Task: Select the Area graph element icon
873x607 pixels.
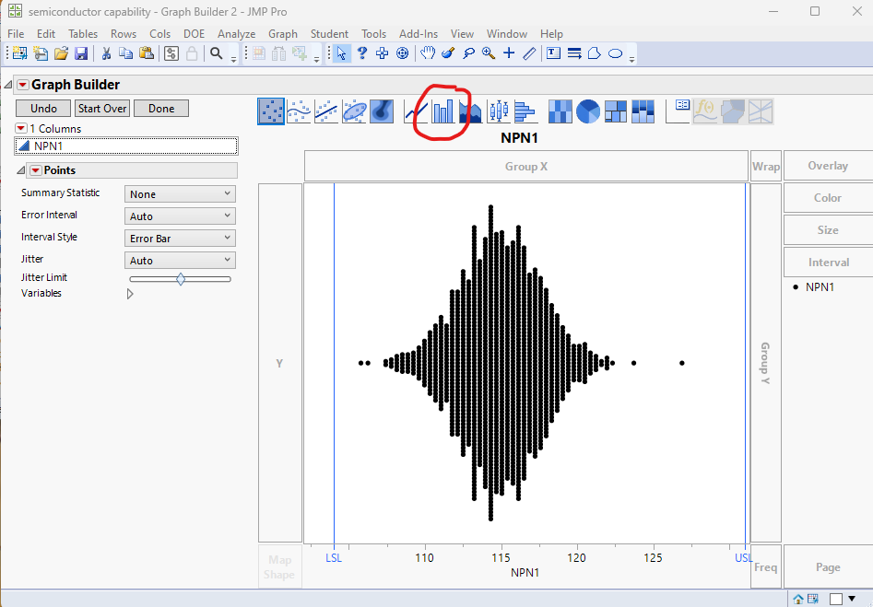Action: pyautogui.click(x=470, y=111)
